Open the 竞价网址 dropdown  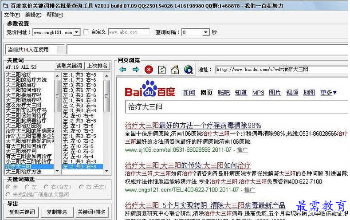(77, 32)
